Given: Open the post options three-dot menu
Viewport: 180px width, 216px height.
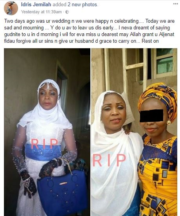Looking at the screenshot, I should click(x=175, y=4).
